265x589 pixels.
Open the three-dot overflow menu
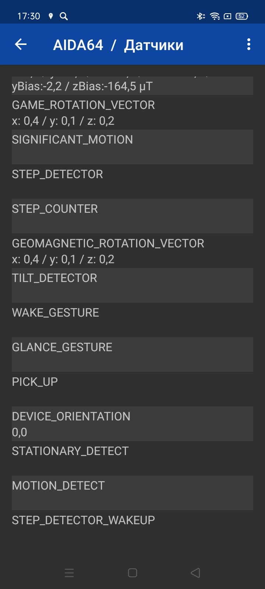[x=249, y=45]
